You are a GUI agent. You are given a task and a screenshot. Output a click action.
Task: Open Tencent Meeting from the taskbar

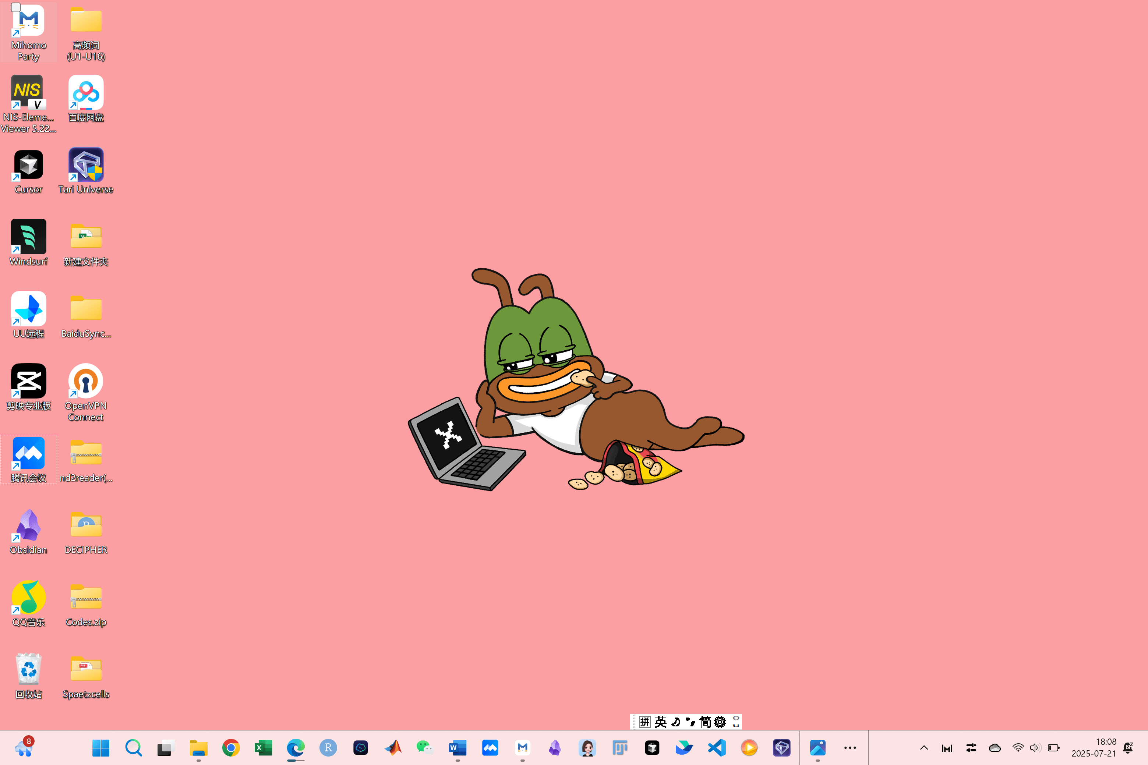[x=490, y=747]
